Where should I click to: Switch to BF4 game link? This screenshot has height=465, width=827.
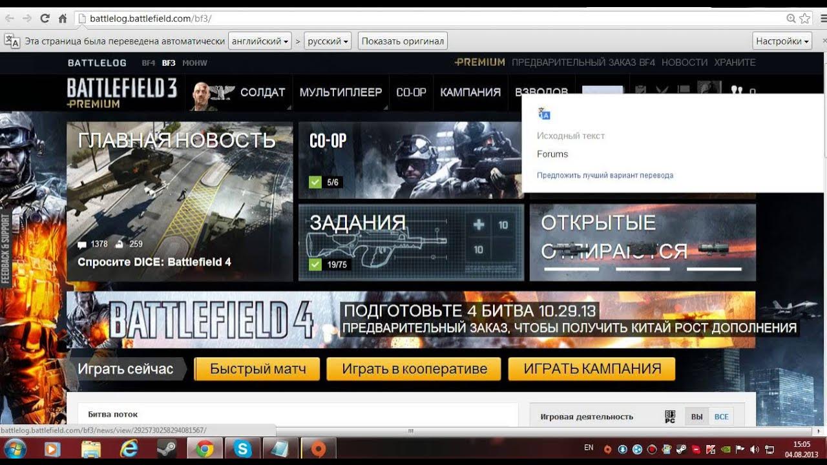coord(149,63)
